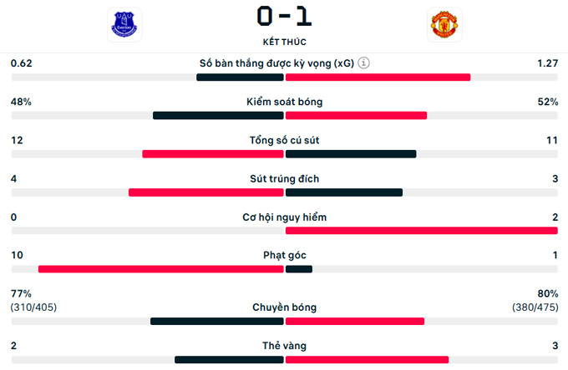
Task: Open the Chuyền bóng stat label
Action: (x=284, y=307)
